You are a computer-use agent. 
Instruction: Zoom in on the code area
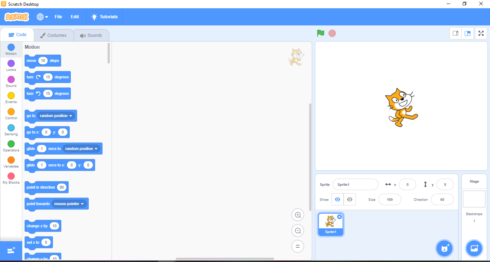click(x=298, y=215)
